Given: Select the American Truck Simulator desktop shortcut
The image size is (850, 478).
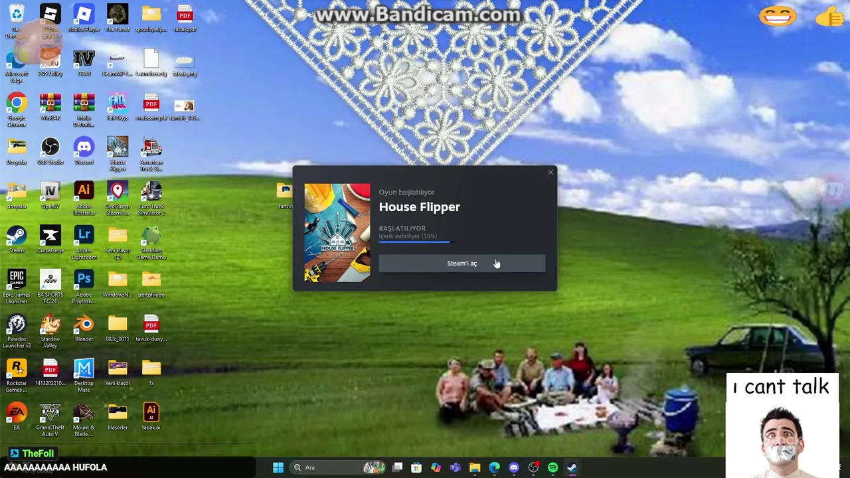Looking at the screenshot, I should 151,155.
